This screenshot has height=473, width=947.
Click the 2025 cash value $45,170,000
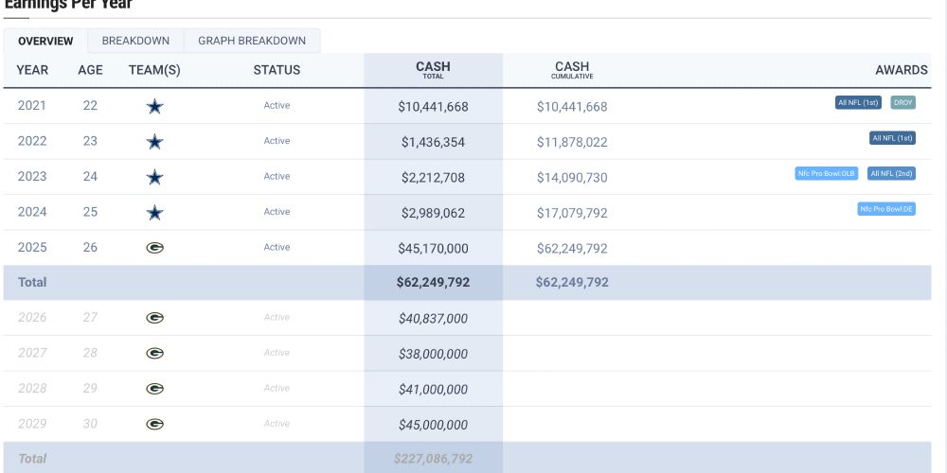[433, 248]
